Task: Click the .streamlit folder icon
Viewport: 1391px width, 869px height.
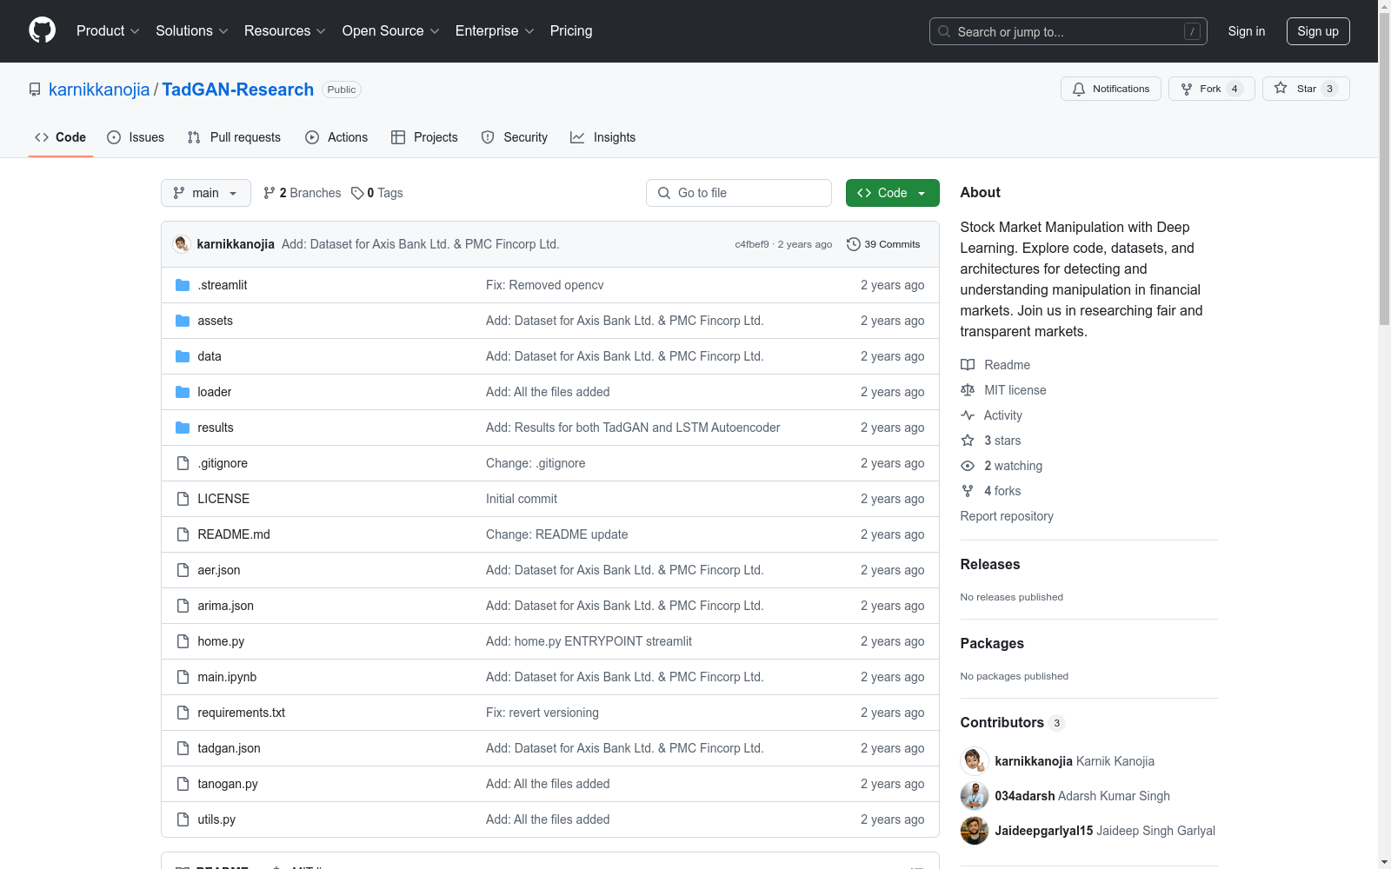Action: point(183,285)
